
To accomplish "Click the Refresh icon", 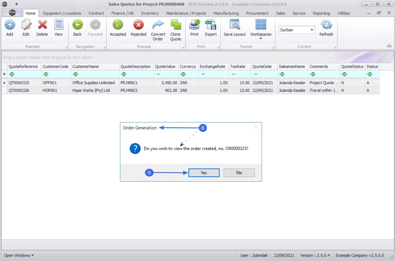I will (326, 25).
